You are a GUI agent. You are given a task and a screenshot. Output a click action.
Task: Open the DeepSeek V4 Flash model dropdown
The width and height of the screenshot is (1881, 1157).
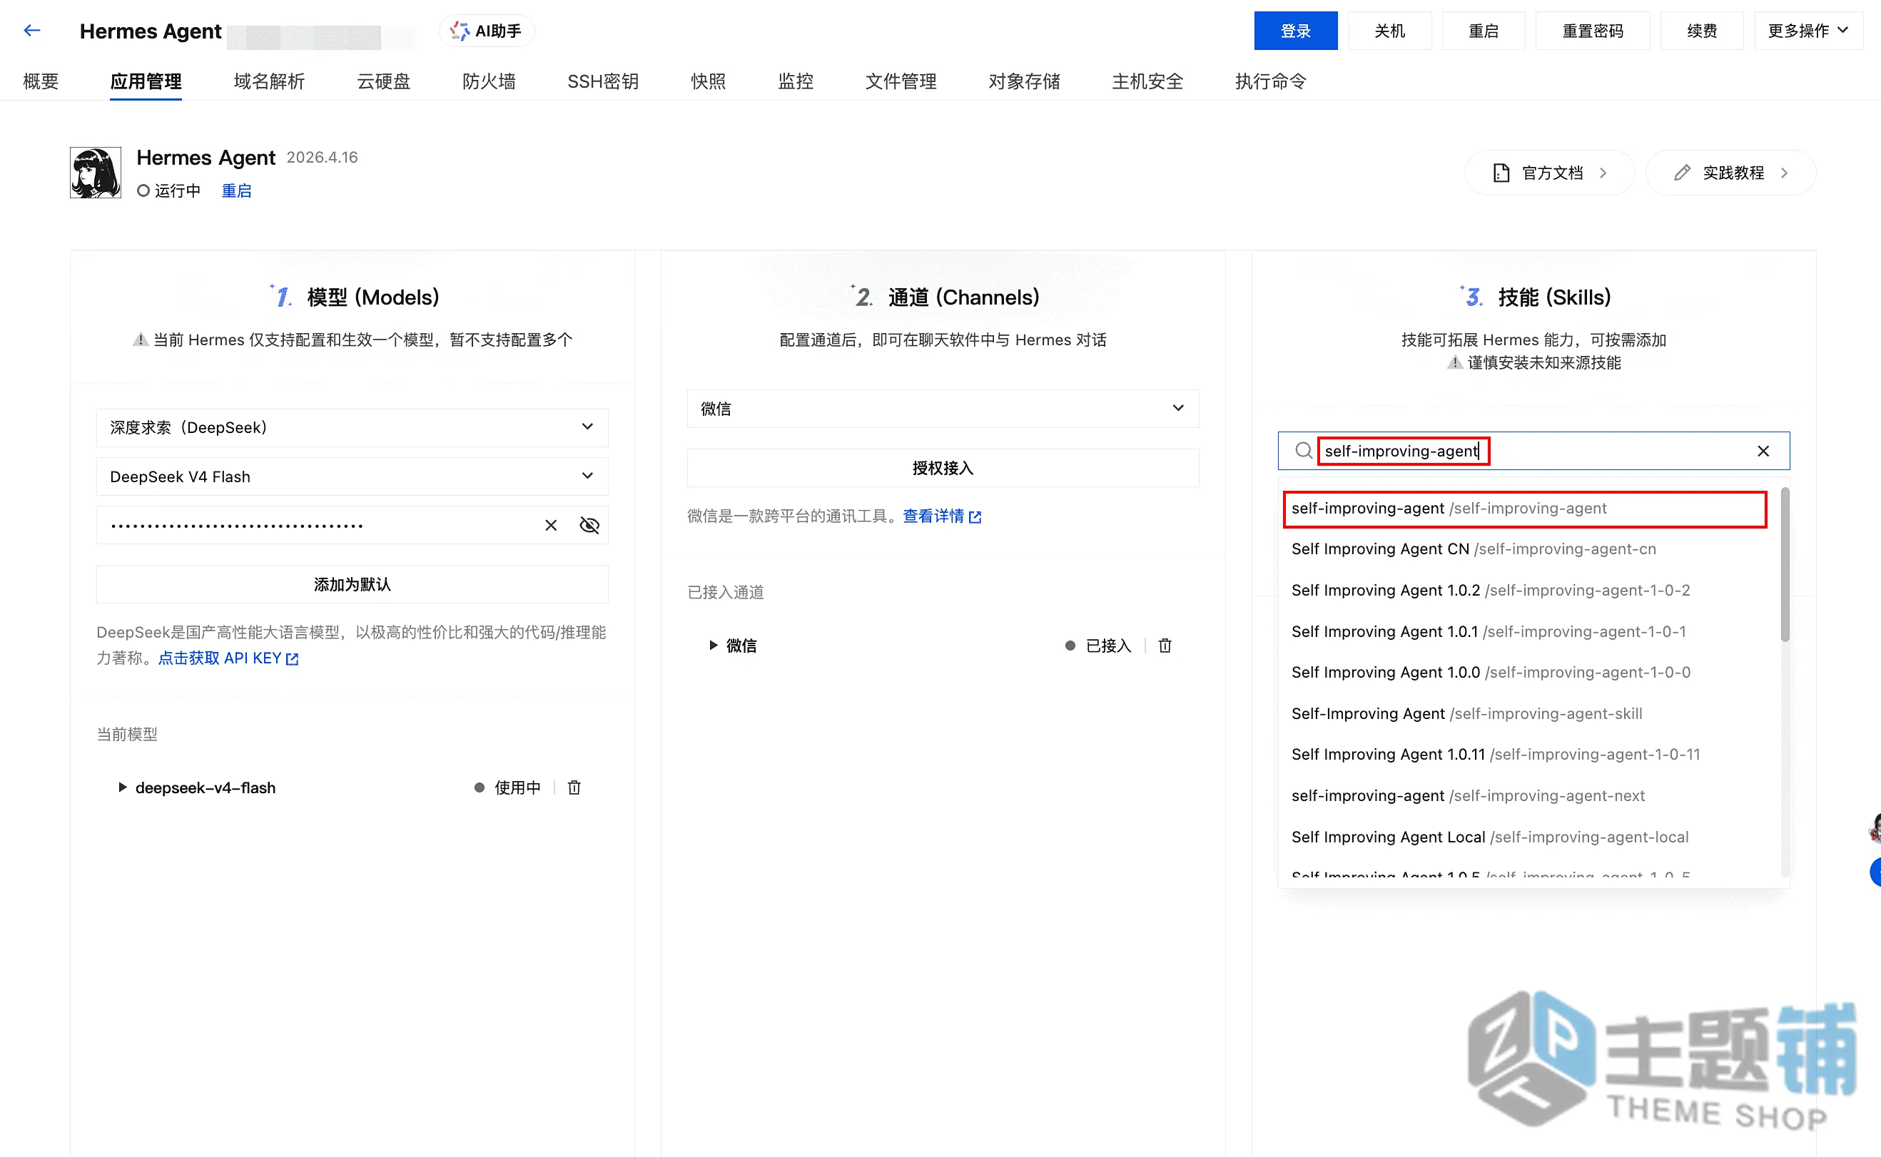(352, 476)
